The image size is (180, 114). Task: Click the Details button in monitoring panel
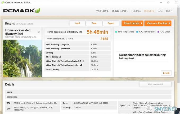pyautogui.click(x=166, y=73)
